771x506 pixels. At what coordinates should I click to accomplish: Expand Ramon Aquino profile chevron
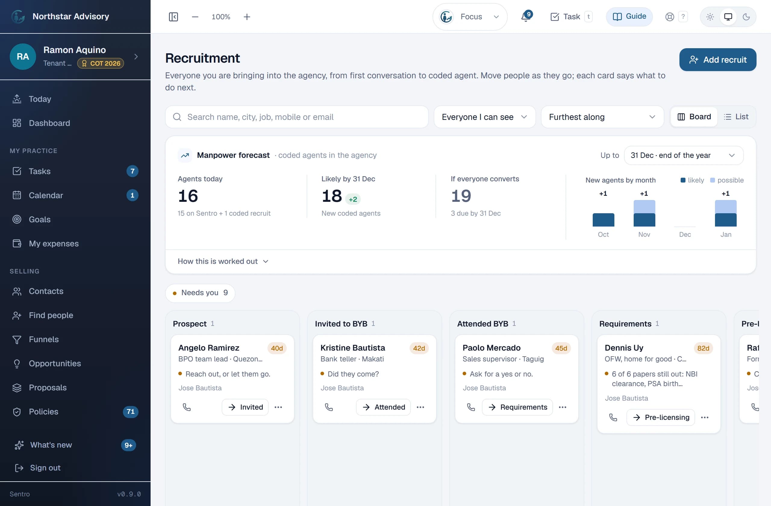[x=136, y=56]
